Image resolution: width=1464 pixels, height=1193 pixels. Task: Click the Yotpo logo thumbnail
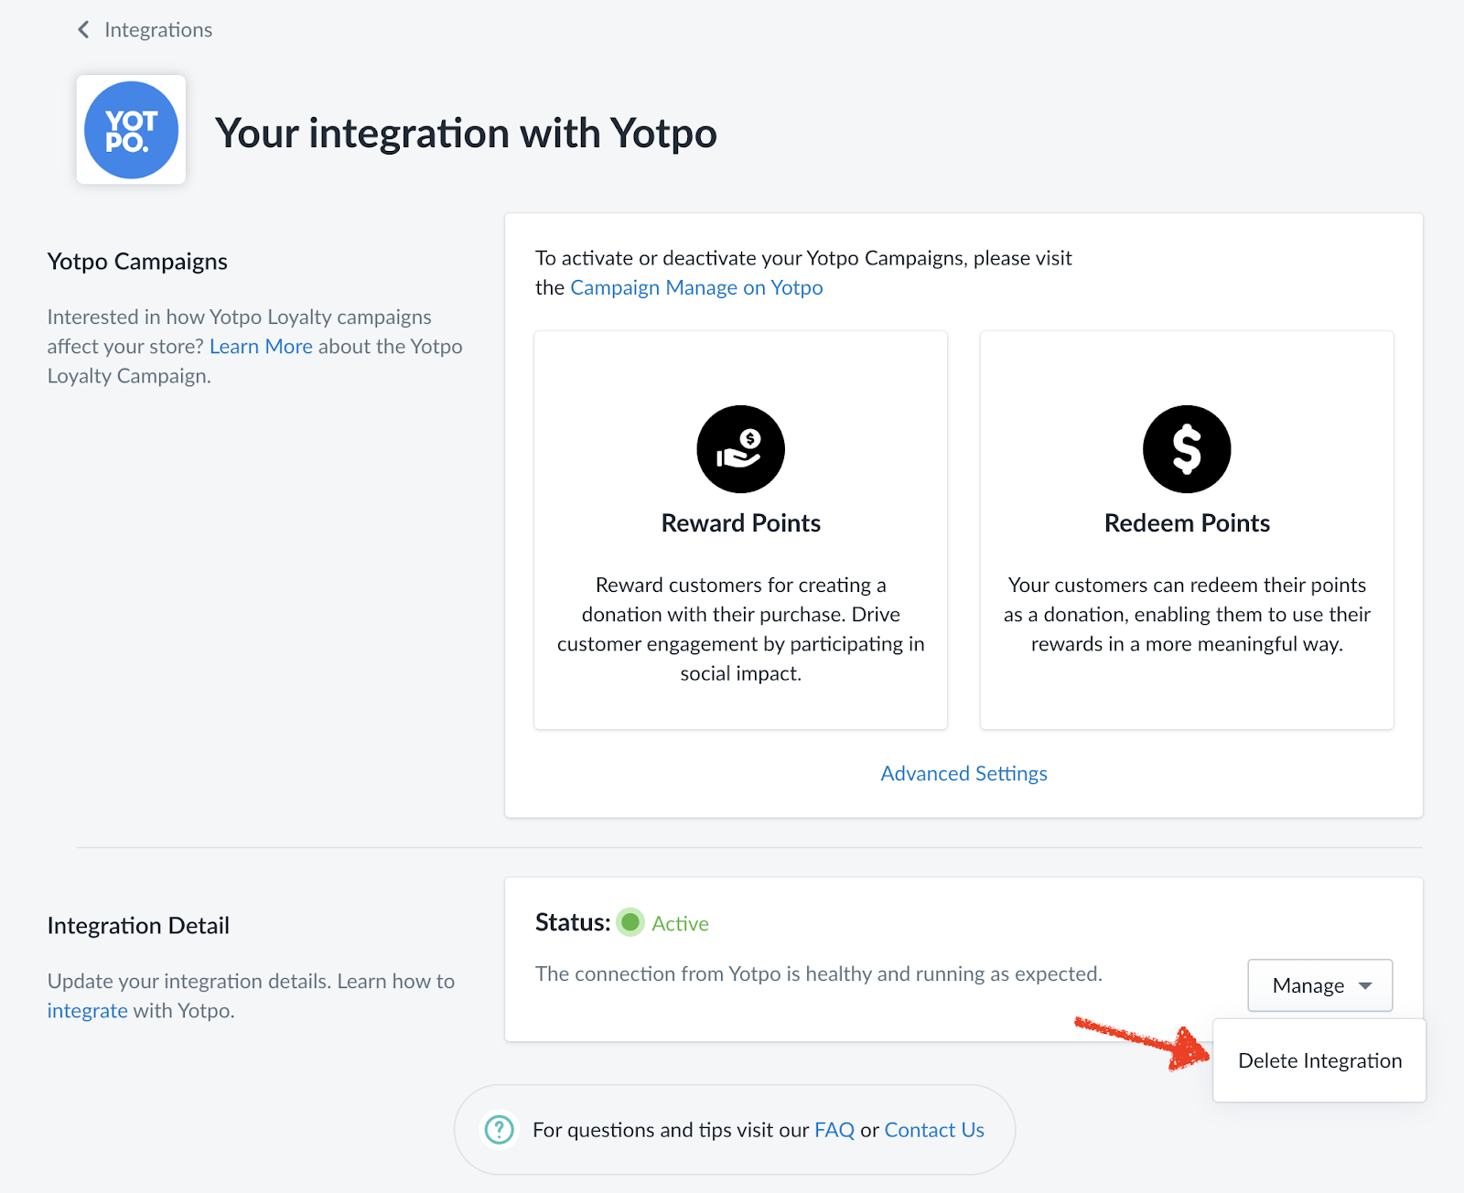[131, 130]
